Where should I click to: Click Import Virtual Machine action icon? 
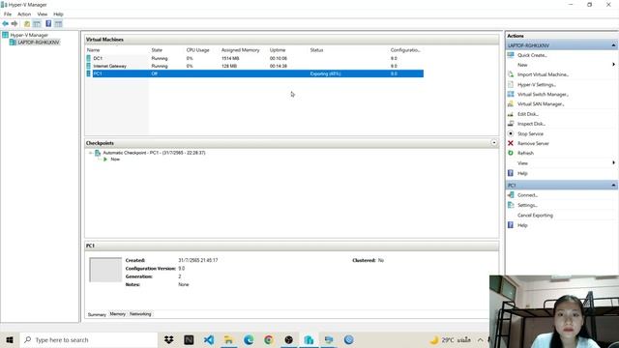pyautogui.click(x=511, y=74)
